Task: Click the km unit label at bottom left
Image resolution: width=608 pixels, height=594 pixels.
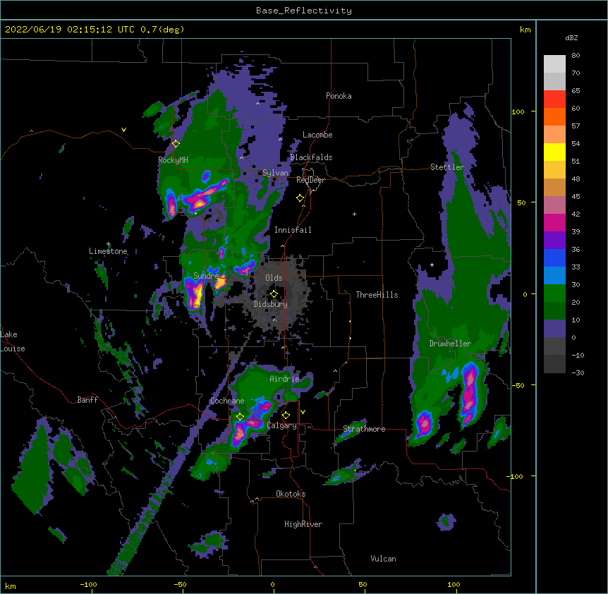Action: 11,586
